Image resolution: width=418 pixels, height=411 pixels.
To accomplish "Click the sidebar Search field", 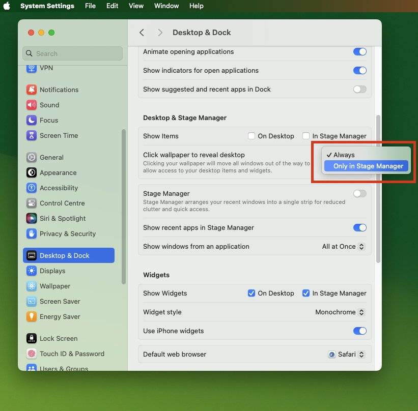I will [x=73, y=53].
